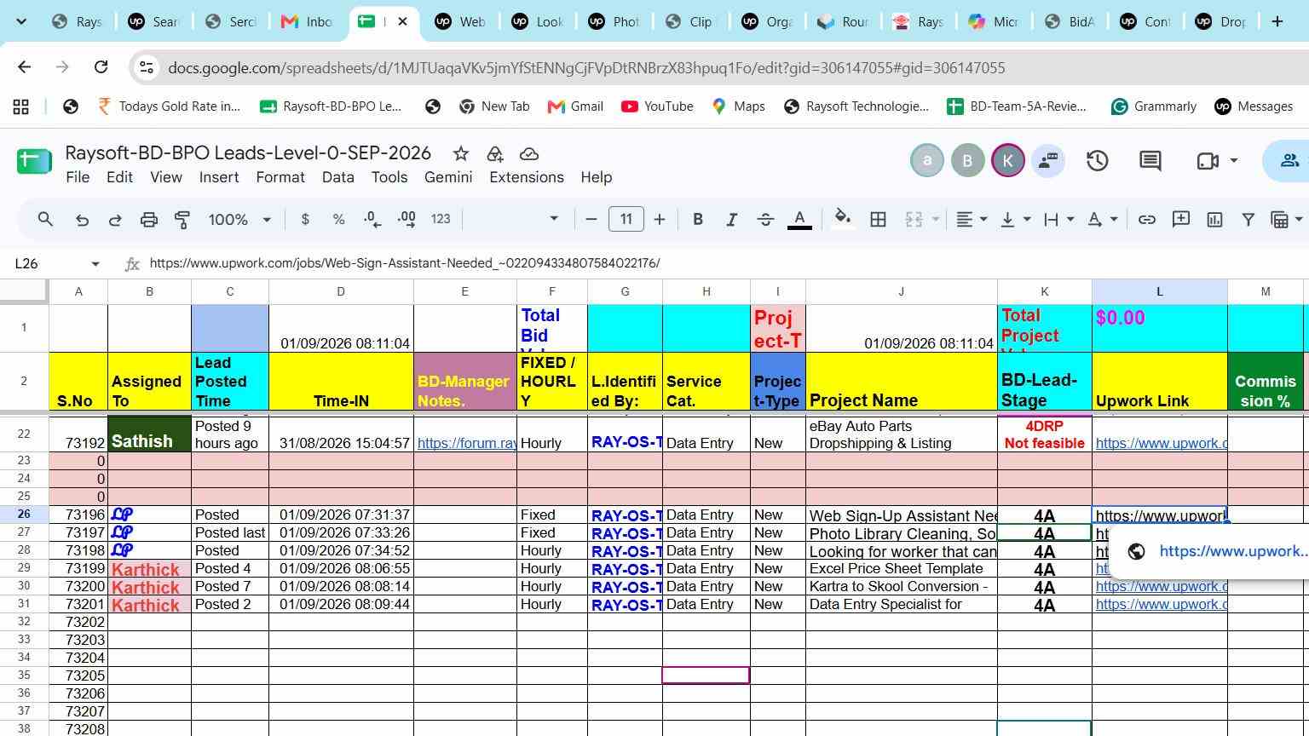The image size is (1309, 736).
Task: Open version history clock icon
Action: tap(1097, 160)
